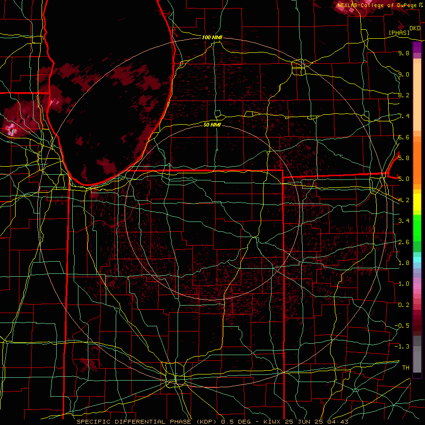The image size is (425, 425).
Task: Pick the 3.4 legend value
Action: 404,221
